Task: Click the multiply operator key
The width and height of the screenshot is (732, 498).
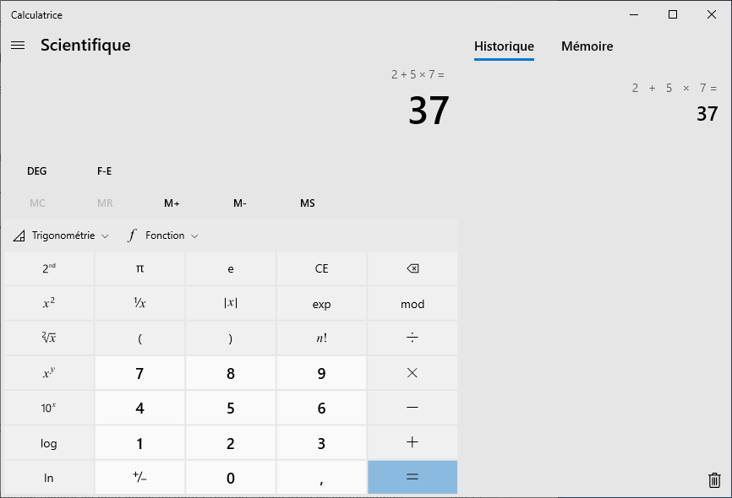Action: coord(412,372)
